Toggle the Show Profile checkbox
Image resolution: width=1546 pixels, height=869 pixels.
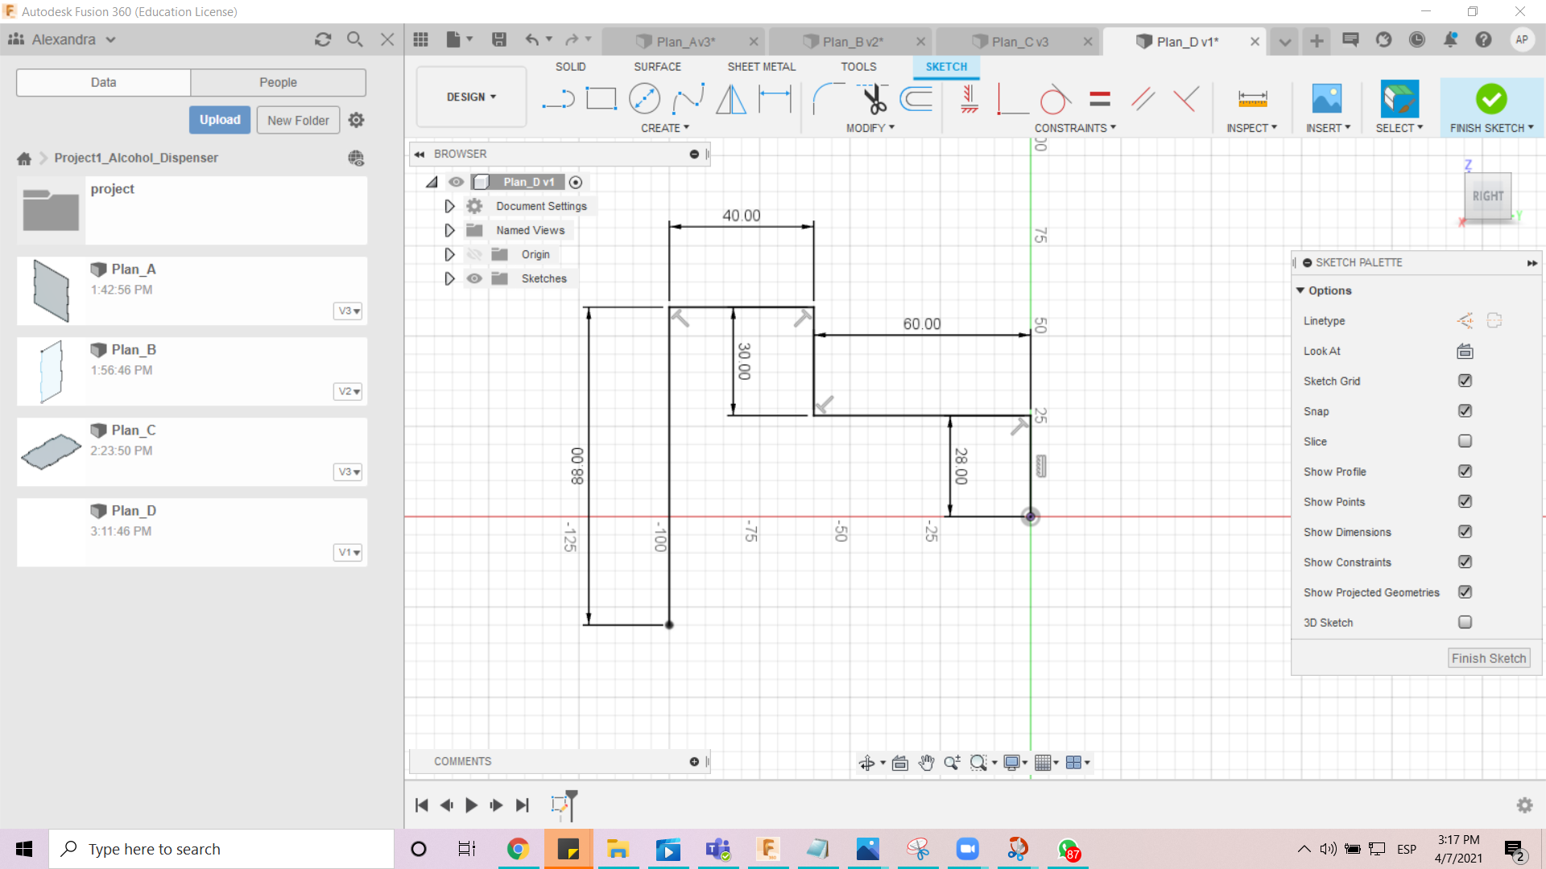point(1465,472)
